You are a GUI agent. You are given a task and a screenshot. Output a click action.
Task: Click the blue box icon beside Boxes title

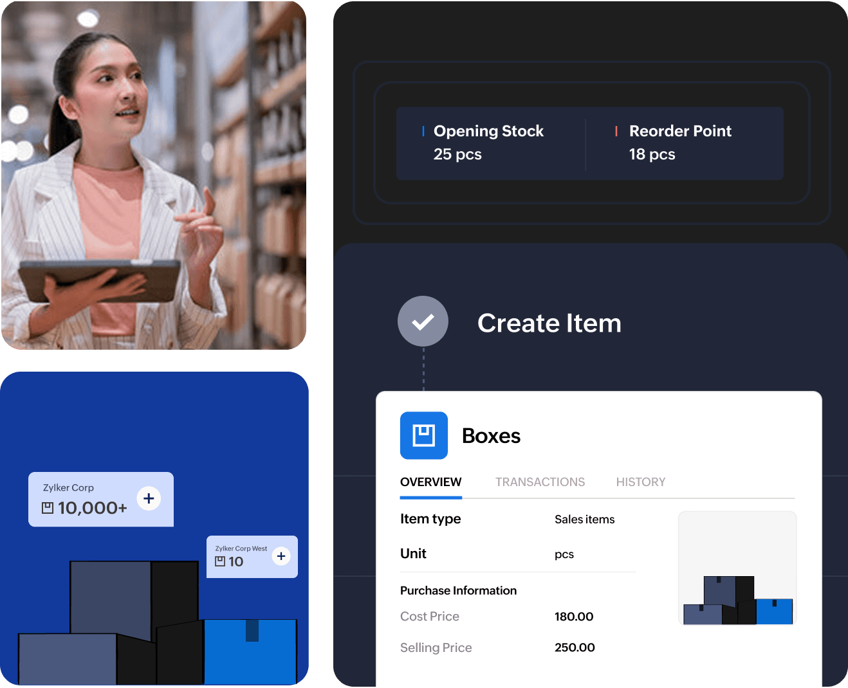(x=423, y=435)
